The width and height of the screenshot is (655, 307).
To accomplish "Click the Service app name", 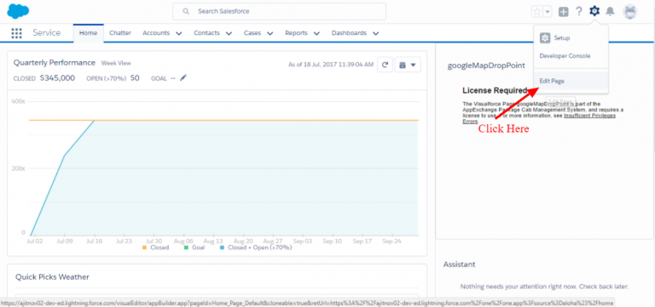I will click(x=47, y=33).
